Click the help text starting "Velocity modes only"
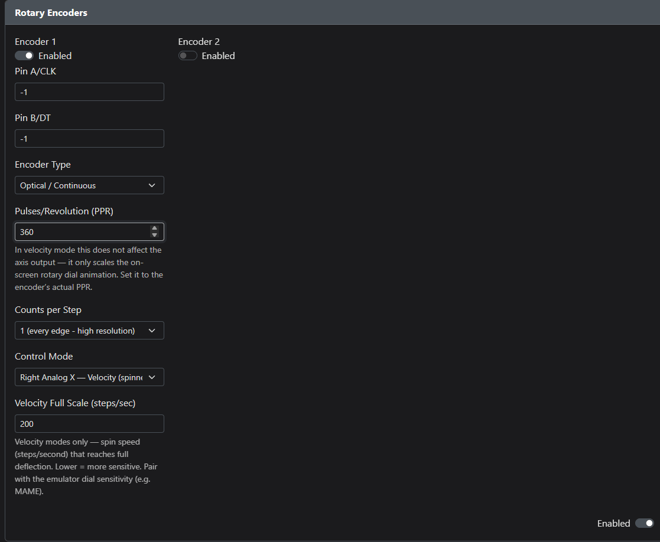The height and width of the screenshot is (542, 660). (86, 466)
